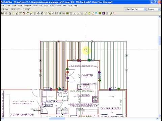Open the Zoom menu
162x121 pixels.
[46, 5]
